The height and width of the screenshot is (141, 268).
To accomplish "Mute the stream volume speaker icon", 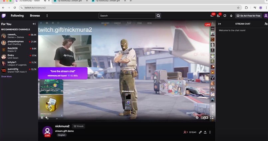I will [46, 118].
